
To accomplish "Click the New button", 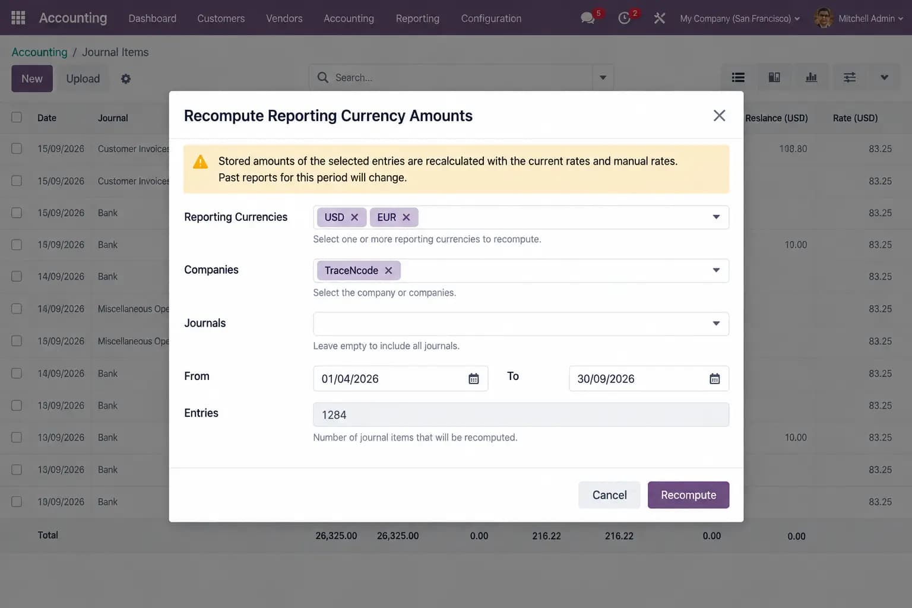I will coord(32,79).
